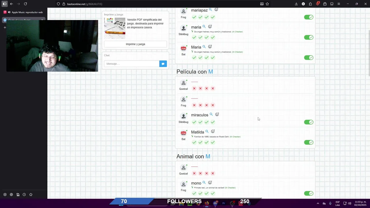Reload the Basta game page
Screen dimensions: 370x208
point(25,4)
